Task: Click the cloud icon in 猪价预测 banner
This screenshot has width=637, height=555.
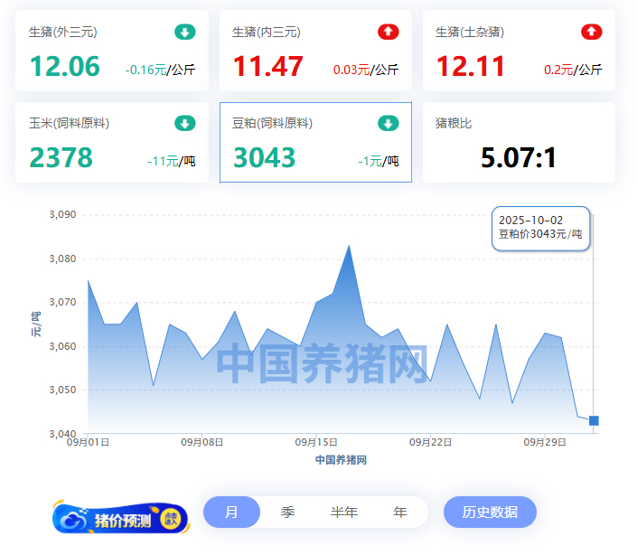Action: 71,519
